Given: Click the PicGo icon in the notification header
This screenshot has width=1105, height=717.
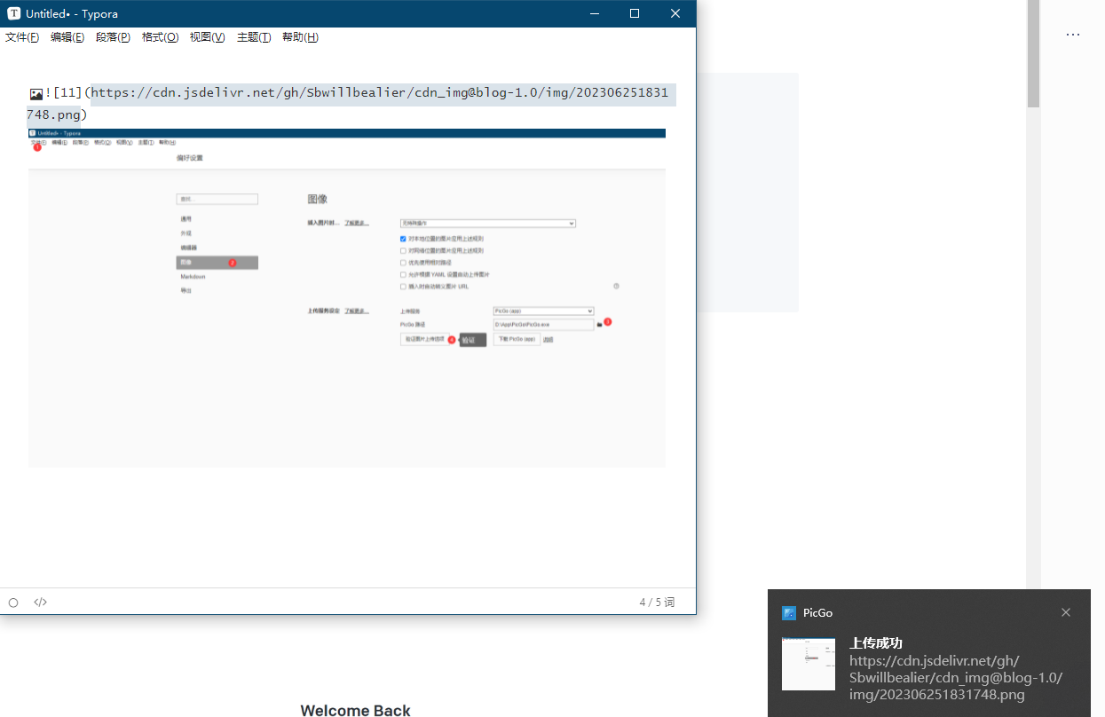Looking at the screenshot, I should click(789, 612).
